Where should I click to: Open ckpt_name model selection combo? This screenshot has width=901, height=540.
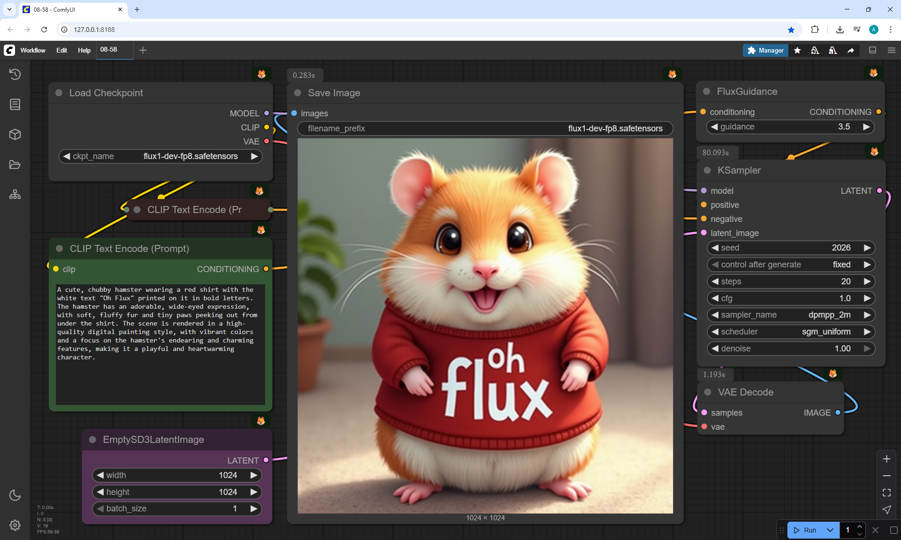(x=160, y=156)
